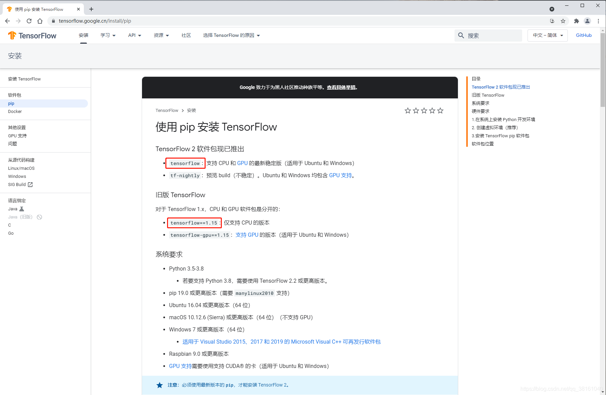Jump to 3.安装 TensorFlow pip 软件包
Image resolution: width=606 pixels, height=395 pixels.
[x=500, y=136]
